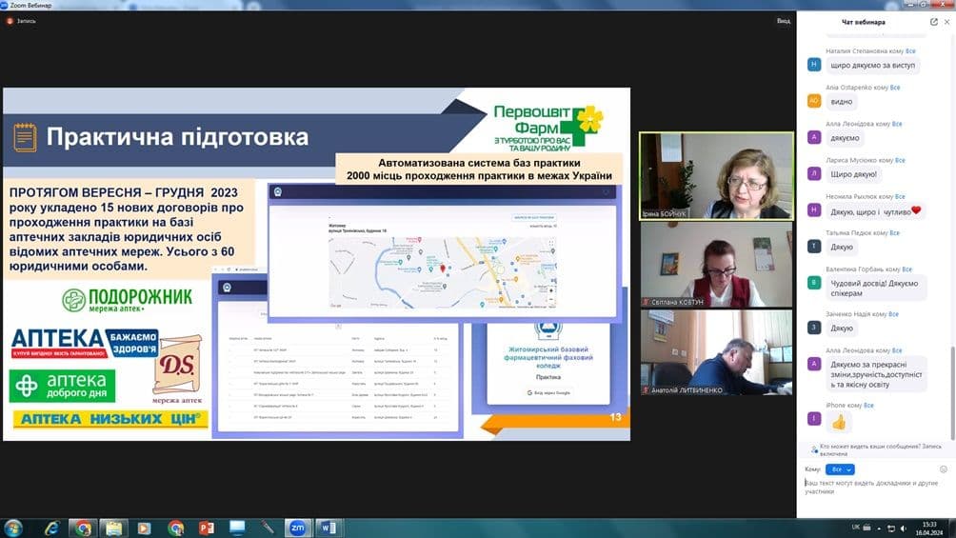
Task: Open the Вид view menu
Action: [x=783, y=21]
